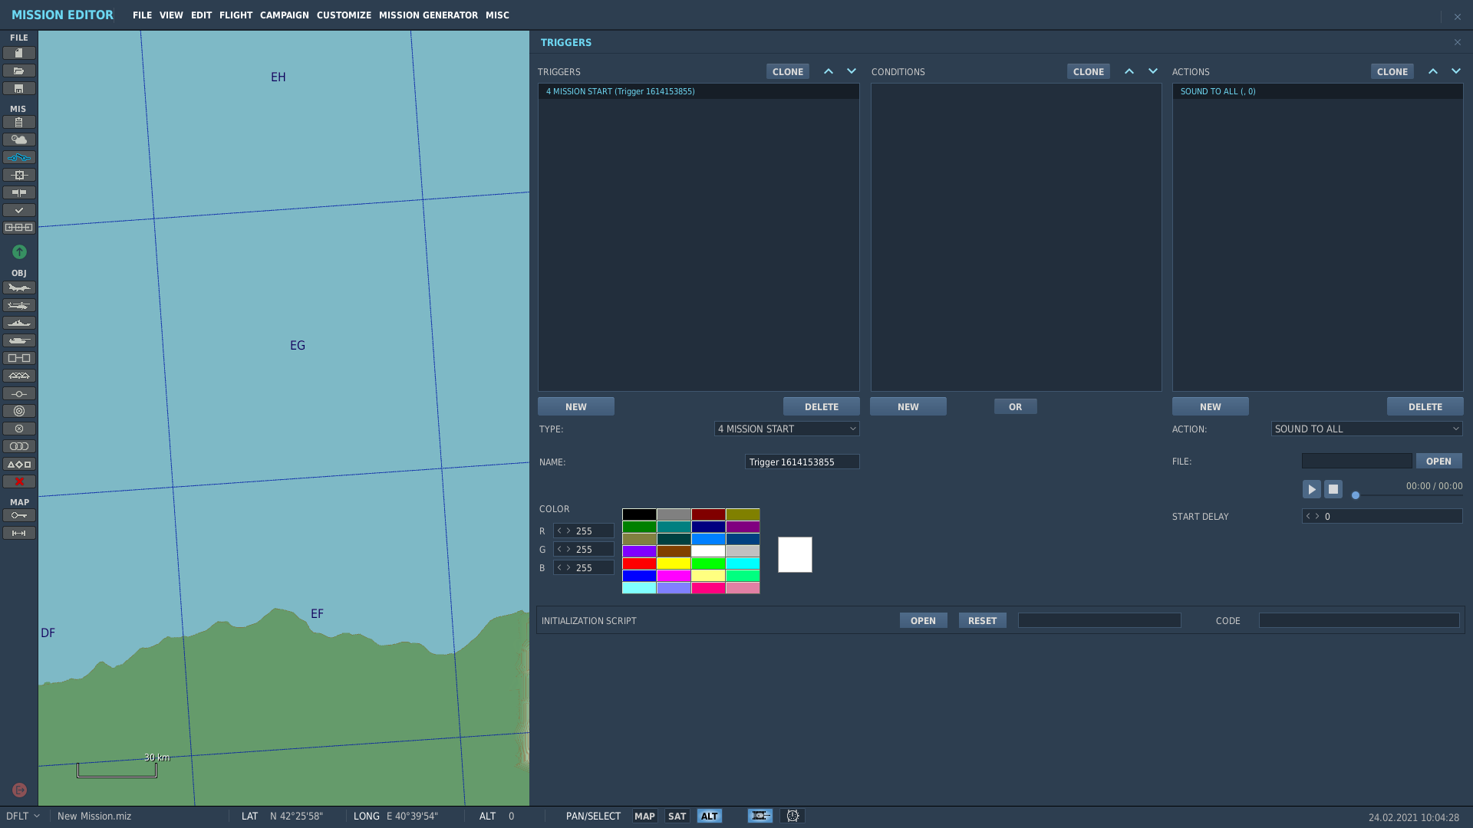Select the distance ruler measurement tool
This screenshot has width=1473, height=828.
19,533
